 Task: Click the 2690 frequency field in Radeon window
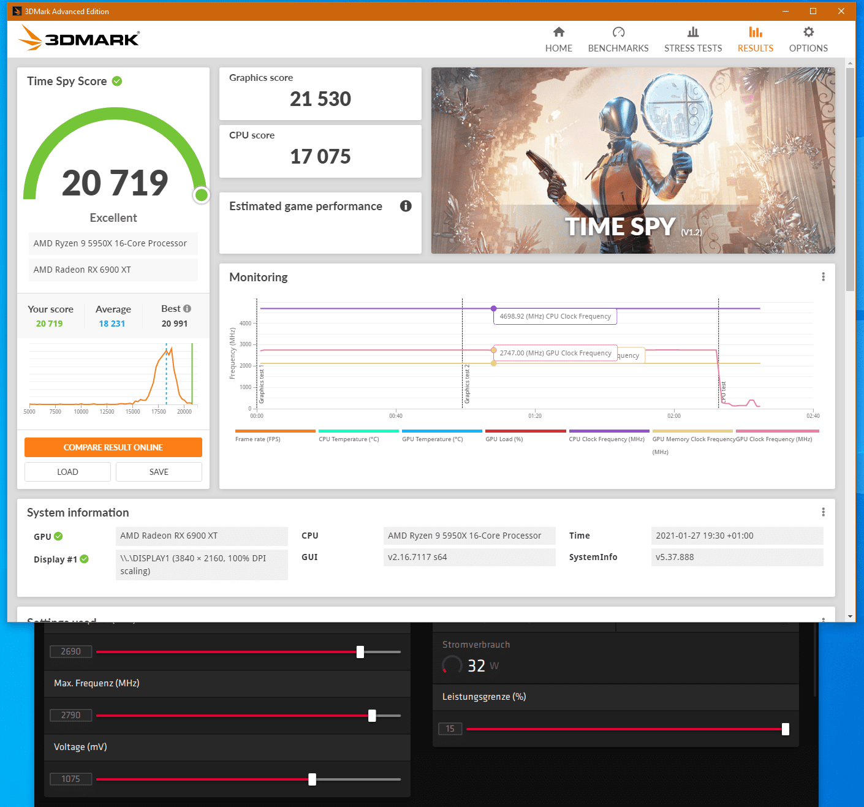point(71,651)
